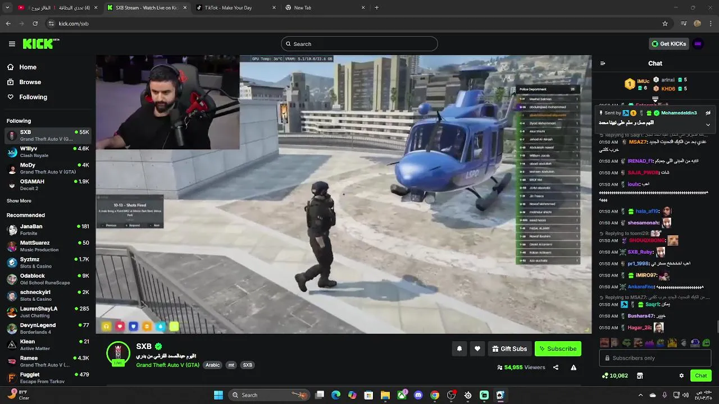
Task: Open Syztmz recommended channel
Action: click(48, 263)
